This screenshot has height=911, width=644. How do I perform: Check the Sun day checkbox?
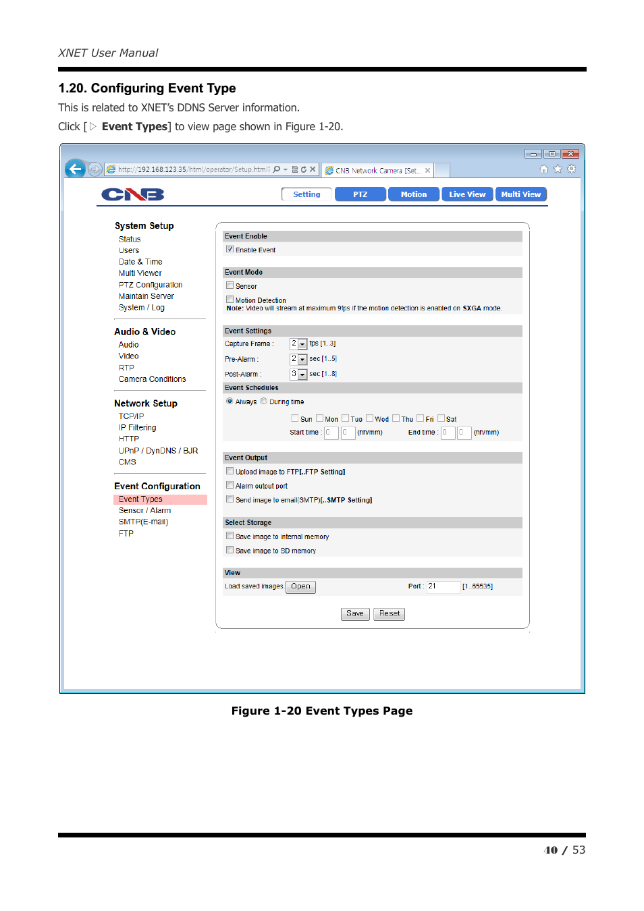(294, 418)
